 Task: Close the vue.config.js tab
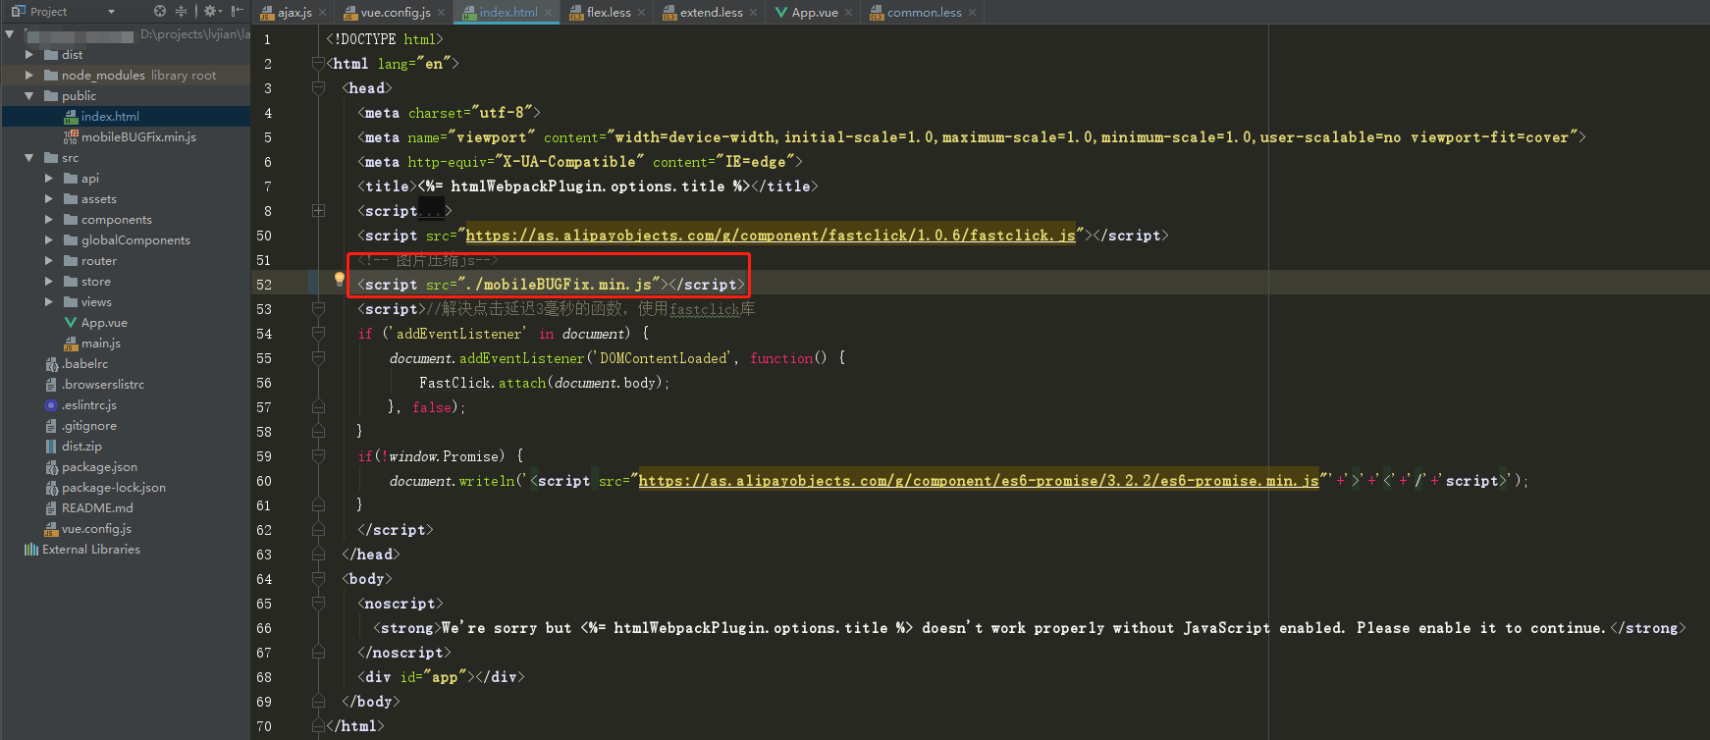tap(442, 13)
